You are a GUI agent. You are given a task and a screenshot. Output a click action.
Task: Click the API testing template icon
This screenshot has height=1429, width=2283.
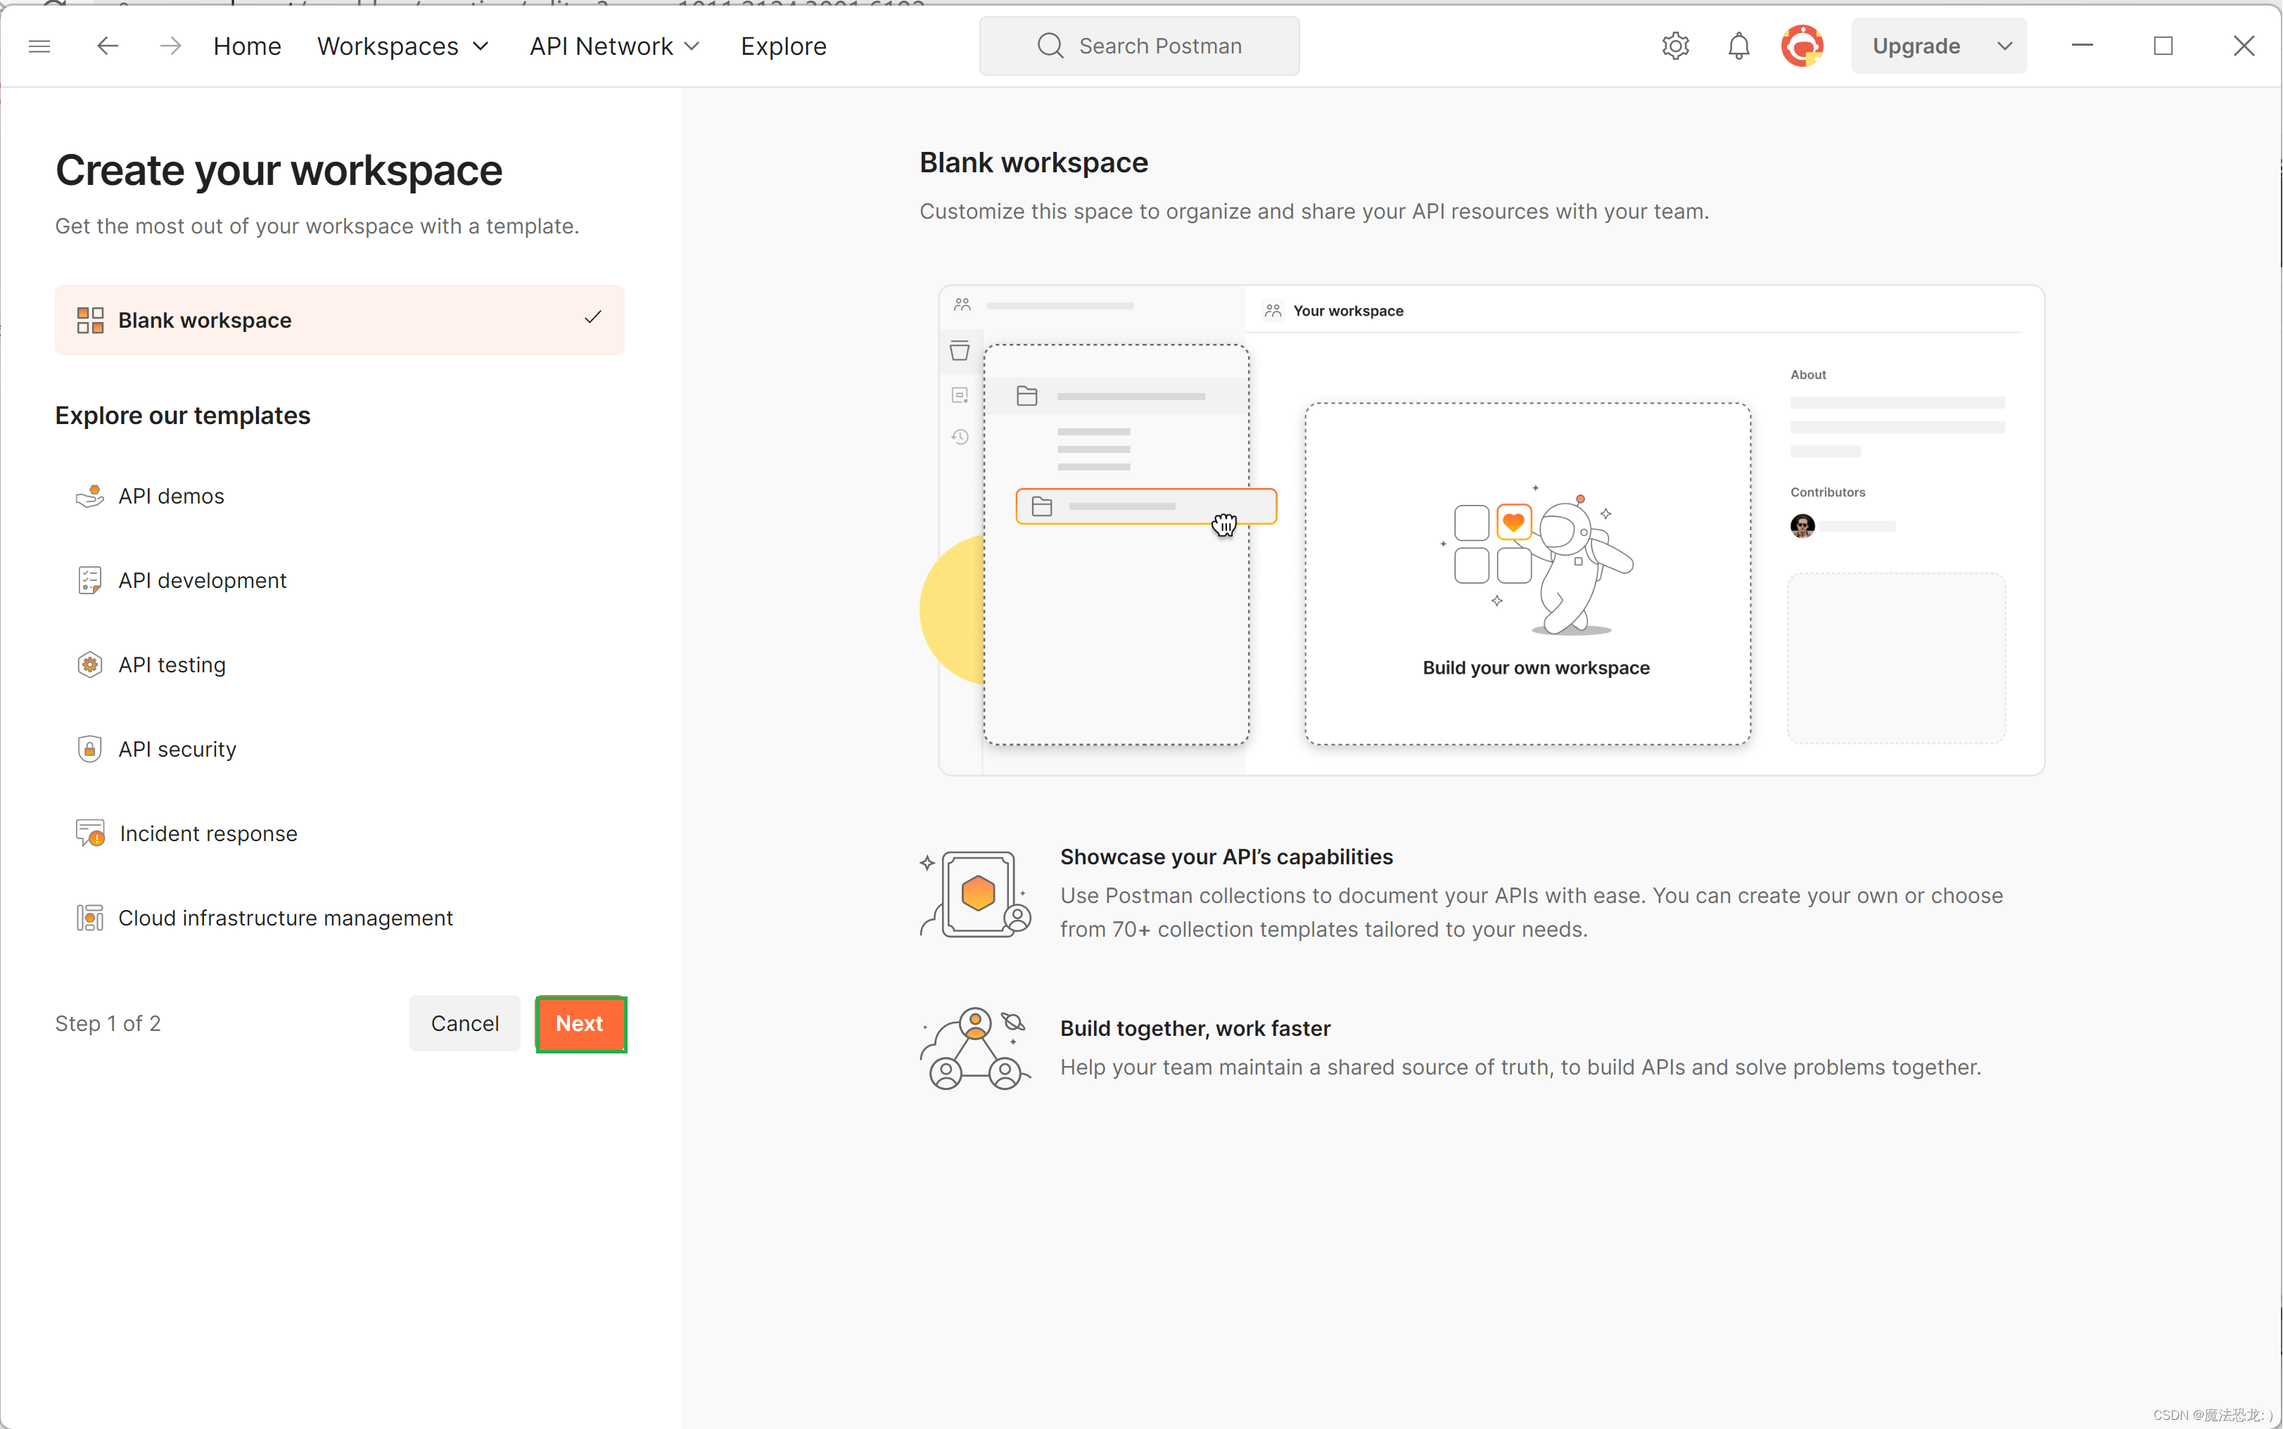[x=90, y=665]
